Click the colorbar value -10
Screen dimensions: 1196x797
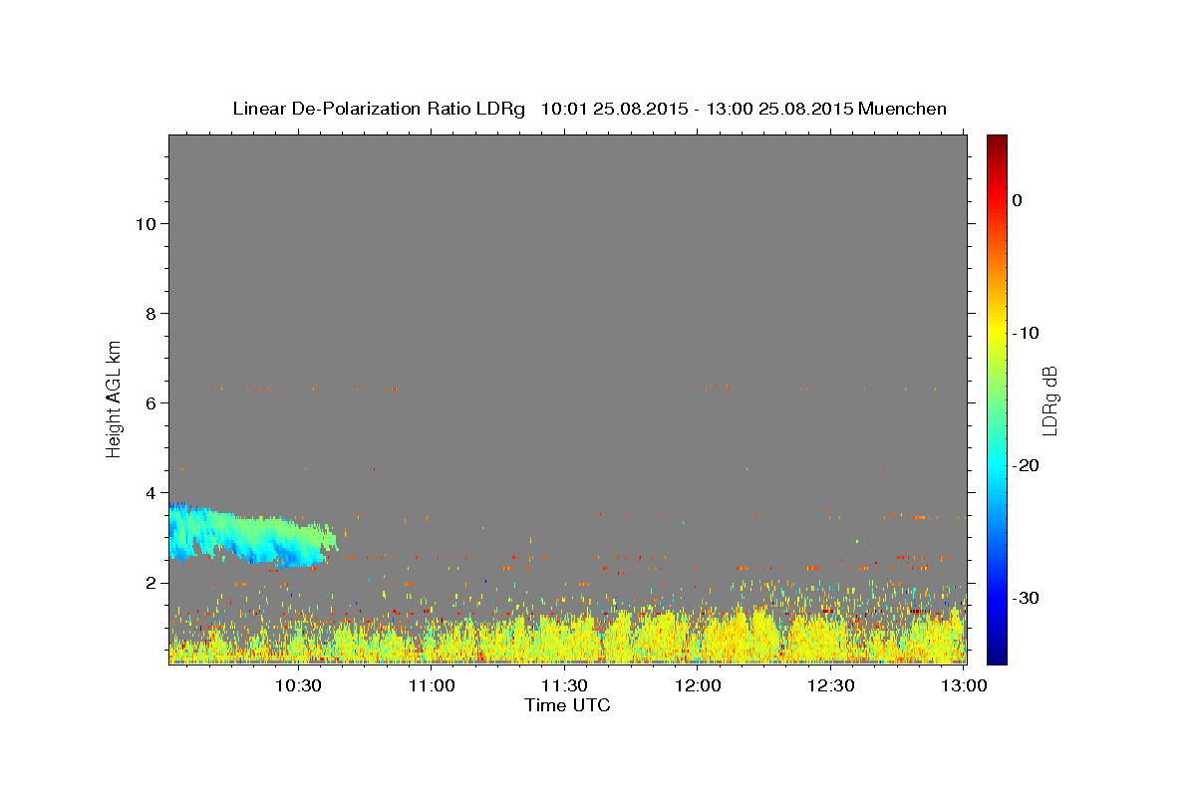[1027, 333]
